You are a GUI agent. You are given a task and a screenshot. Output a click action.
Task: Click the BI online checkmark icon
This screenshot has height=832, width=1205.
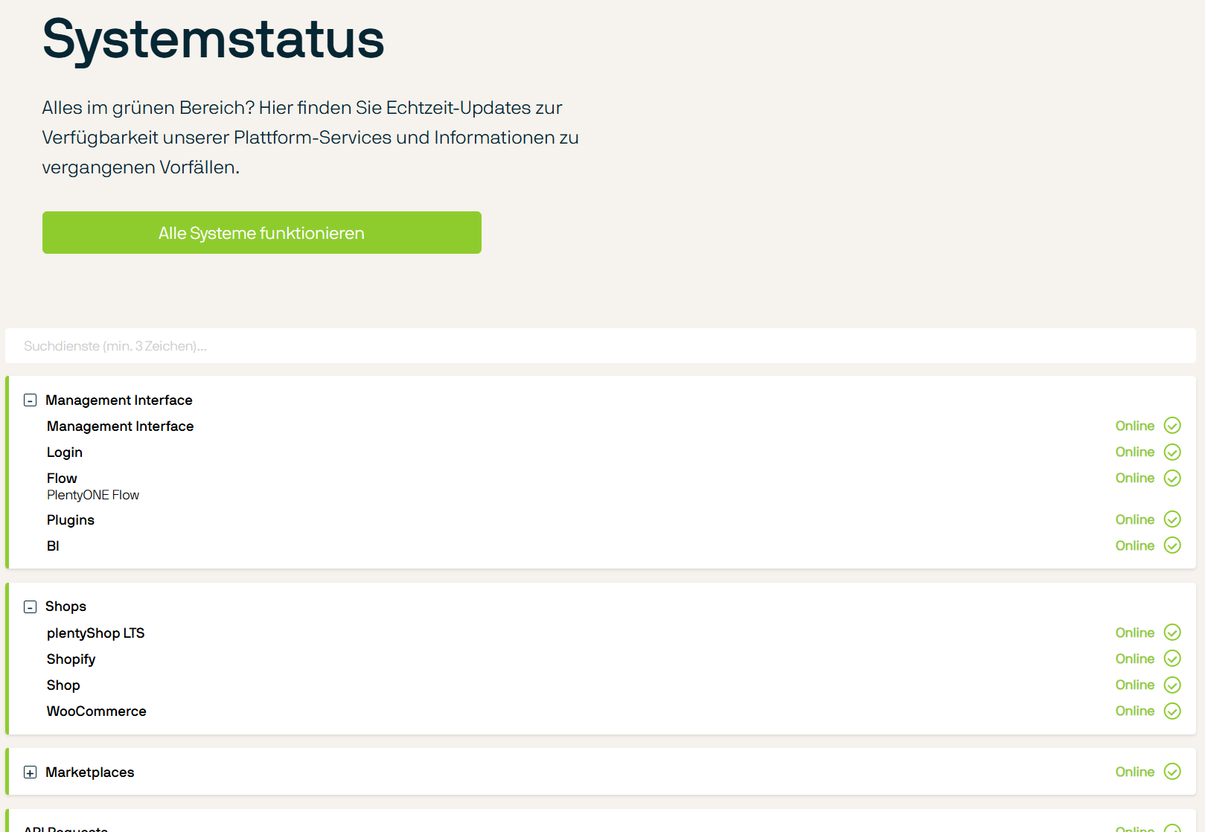(1172, 545)
